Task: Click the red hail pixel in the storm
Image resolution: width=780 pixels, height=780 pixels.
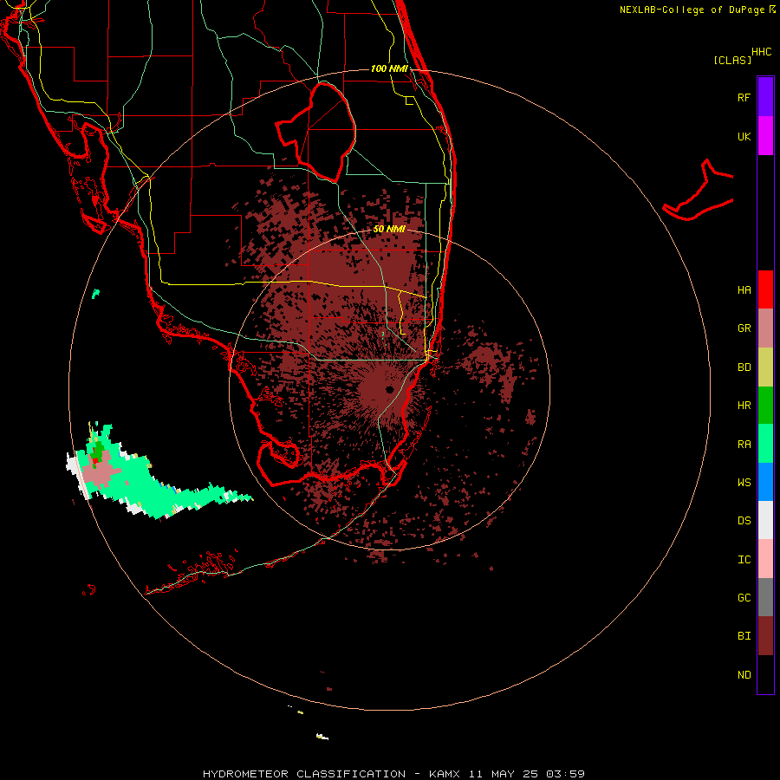Action: tap(95, 461)
